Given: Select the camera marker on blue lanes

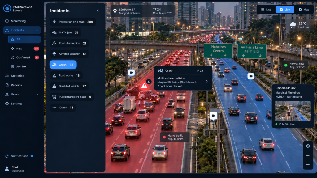Looking at the screenshot, I should [251, 76].
